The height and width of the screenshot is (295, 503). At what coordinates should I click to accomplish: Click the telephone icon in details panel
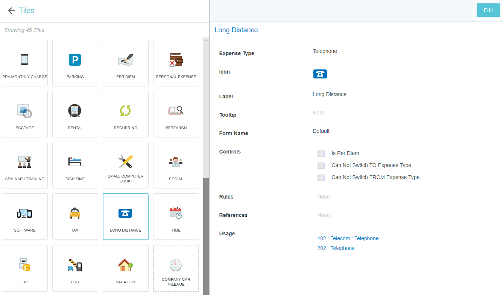click(x=320, y=74)
